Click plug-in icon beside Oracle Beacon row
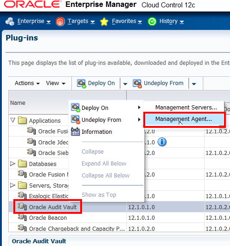This screenshot has width=230, height=246. point(22,217)
